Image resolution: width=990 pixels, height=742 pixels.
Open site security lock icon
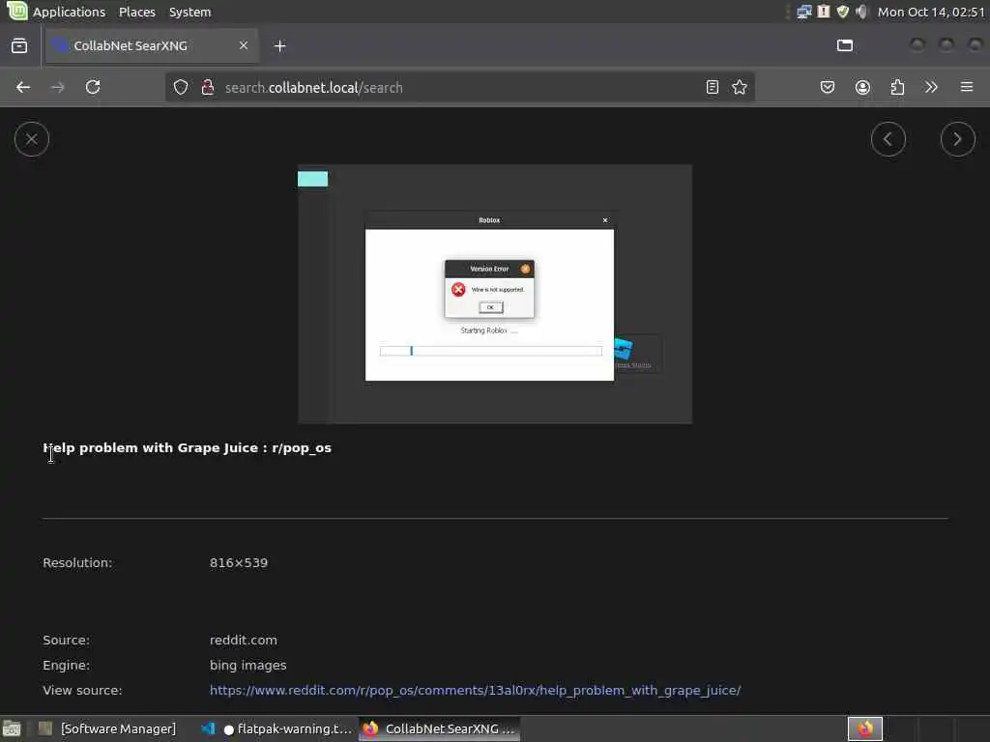[x=207, y=87]
